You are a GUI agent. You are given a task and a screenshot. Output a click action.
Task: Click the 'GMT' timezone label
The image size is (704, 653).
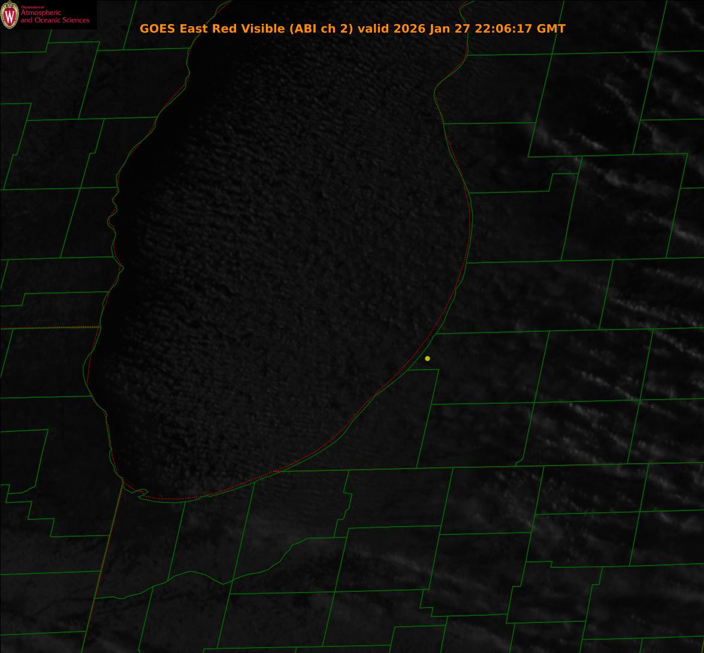551,29
